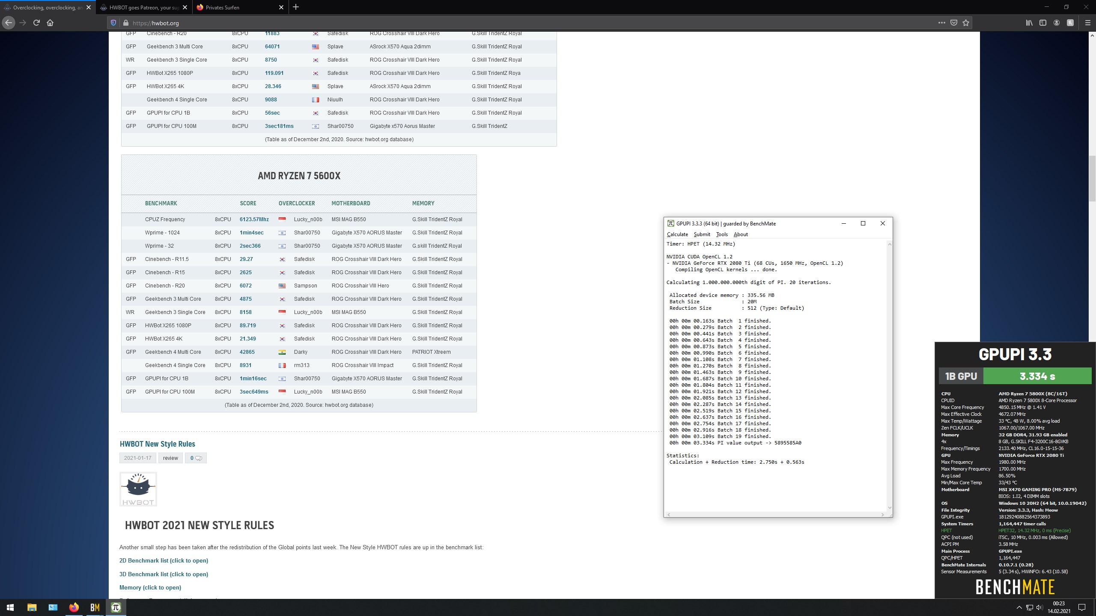
Task: Open the Firefox account icon
Action: coord(1057,23)
